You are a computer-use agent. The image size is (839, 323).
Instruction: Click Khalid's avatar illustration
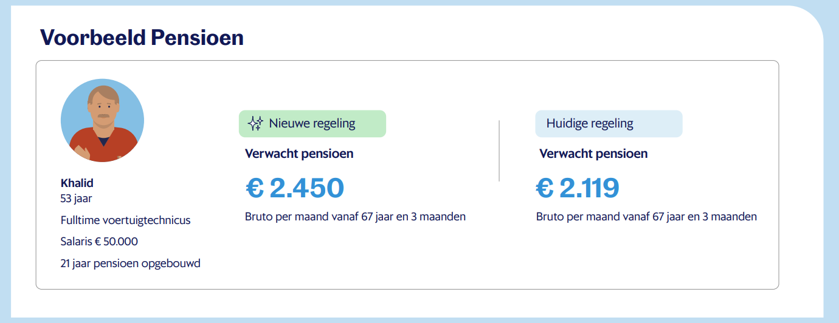coord(102,120)
